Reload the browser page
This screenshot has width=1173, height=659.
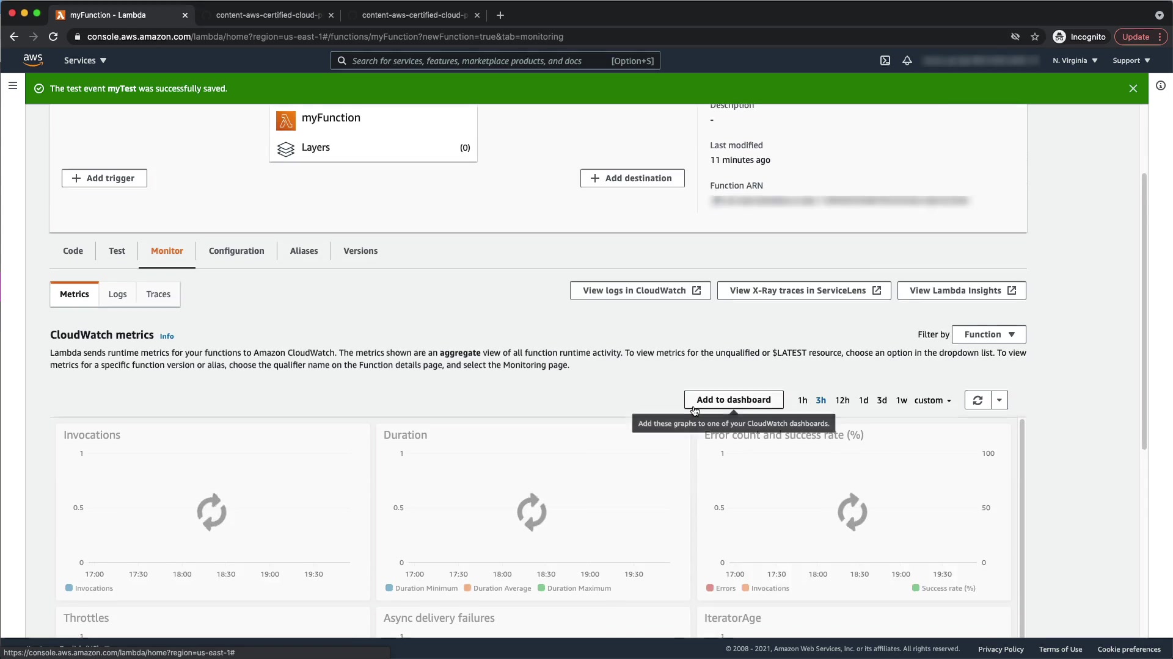[53, 37]
